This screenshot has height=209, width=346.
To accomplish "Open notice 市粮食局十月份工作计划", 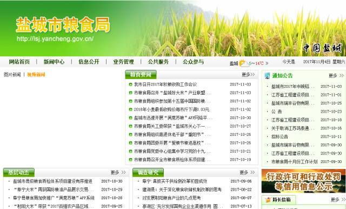I will (x=294, y=162).
